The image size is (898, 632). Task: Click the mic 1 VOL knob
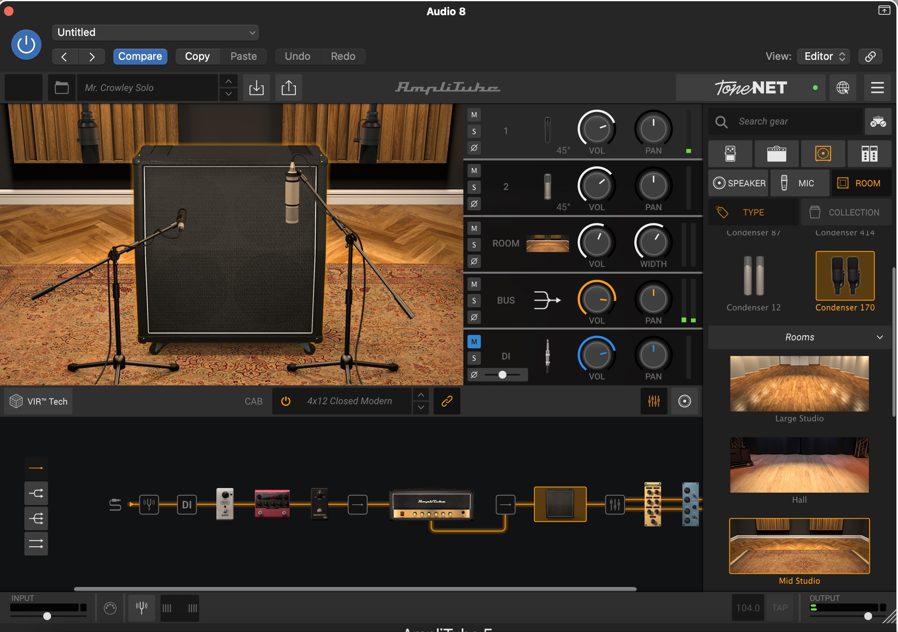pos(597,128)
